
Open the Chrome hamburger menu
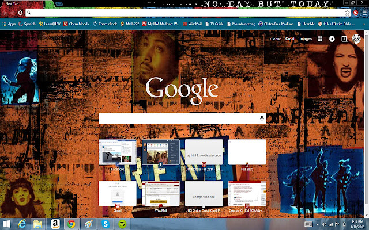[364, 13]
